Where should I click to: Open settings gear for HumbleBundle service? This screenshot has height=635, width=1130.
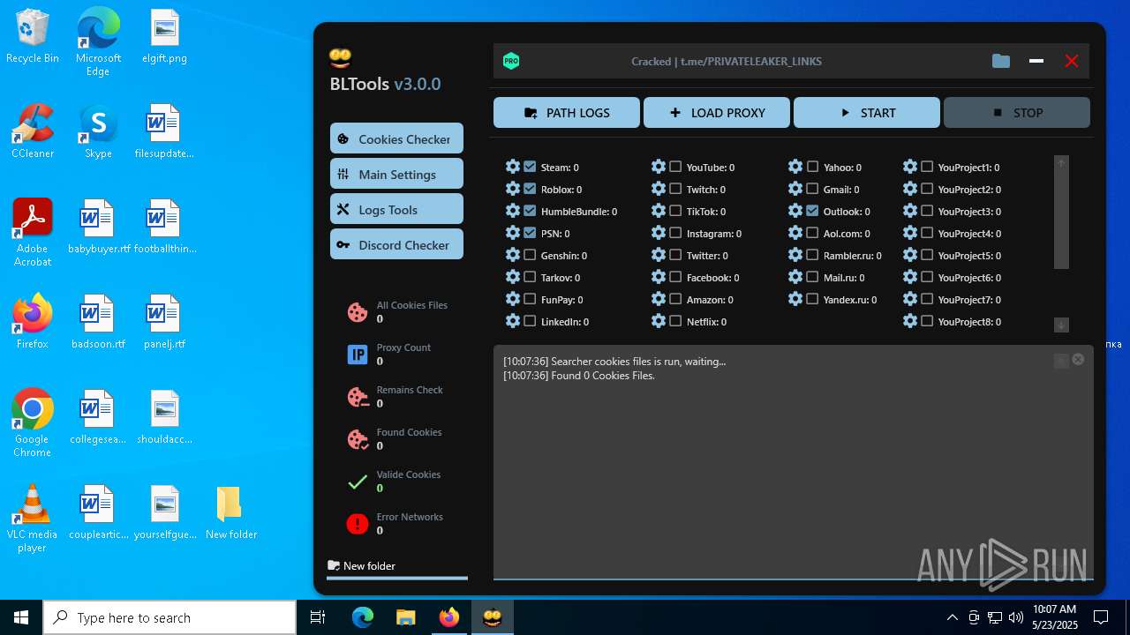pyautogui.click(x=513, y=211)
